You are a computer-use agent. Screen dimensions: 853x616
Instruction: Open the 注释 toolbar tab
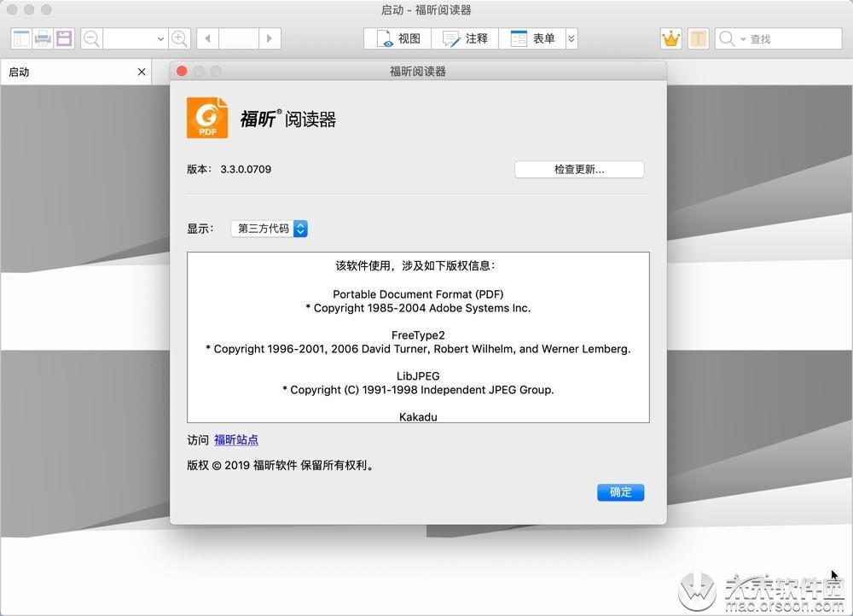click(465, 38)
